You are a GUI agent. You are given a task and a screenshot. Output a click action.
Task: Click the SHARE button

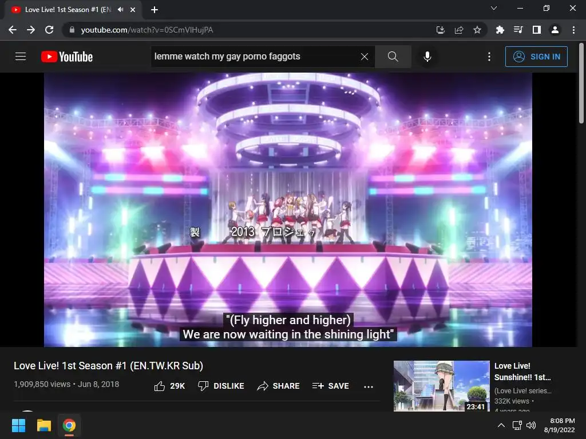279,386
